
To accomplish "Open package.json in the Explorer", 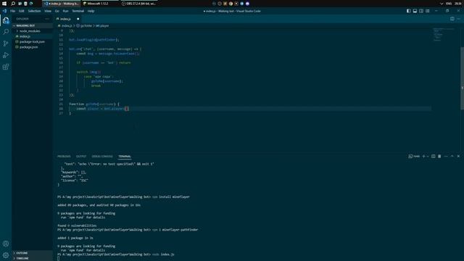I will pyautogui.click(x=32, y=47).
